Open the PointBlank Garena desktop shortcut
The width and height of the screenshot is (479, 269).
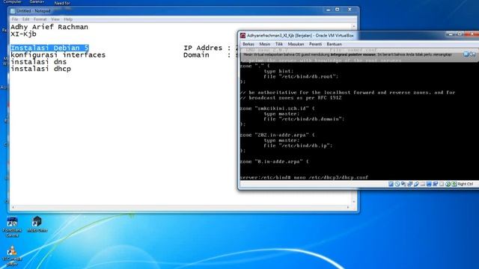[12, 226]
